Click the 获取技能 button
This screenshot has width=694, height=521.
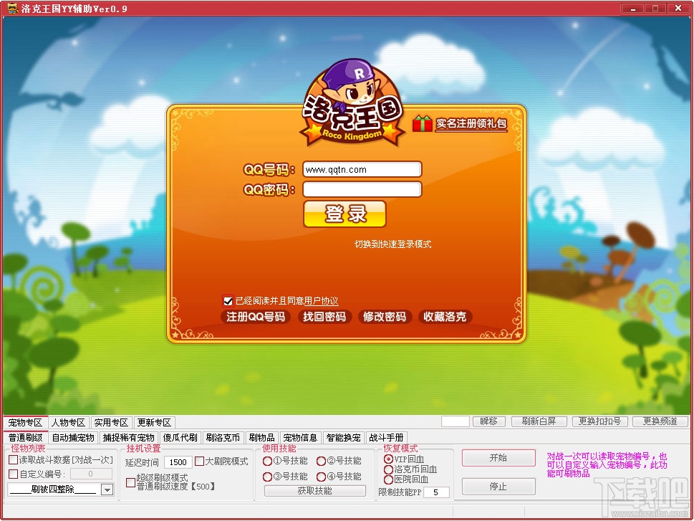314,491
